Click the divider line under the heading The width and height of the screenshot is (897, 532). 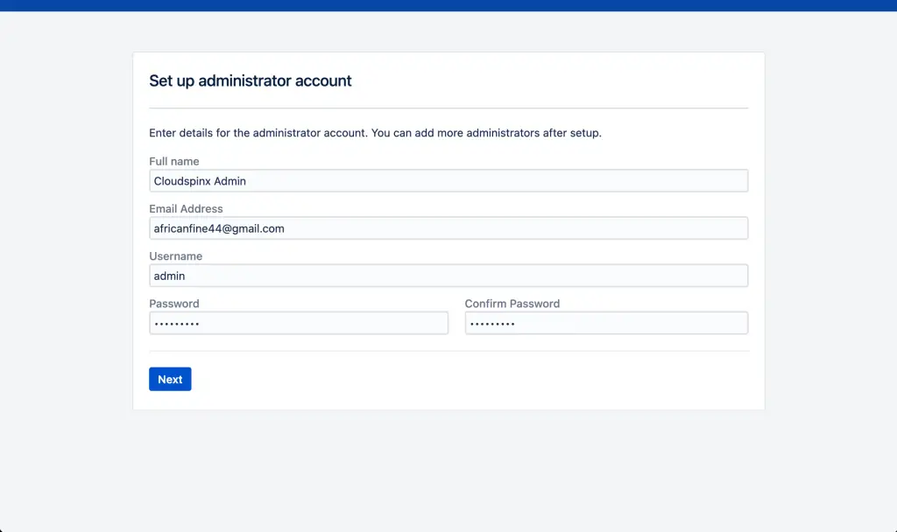448,107
